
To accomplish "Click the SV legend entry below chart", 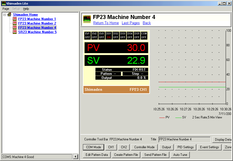I will coord(181,117).
